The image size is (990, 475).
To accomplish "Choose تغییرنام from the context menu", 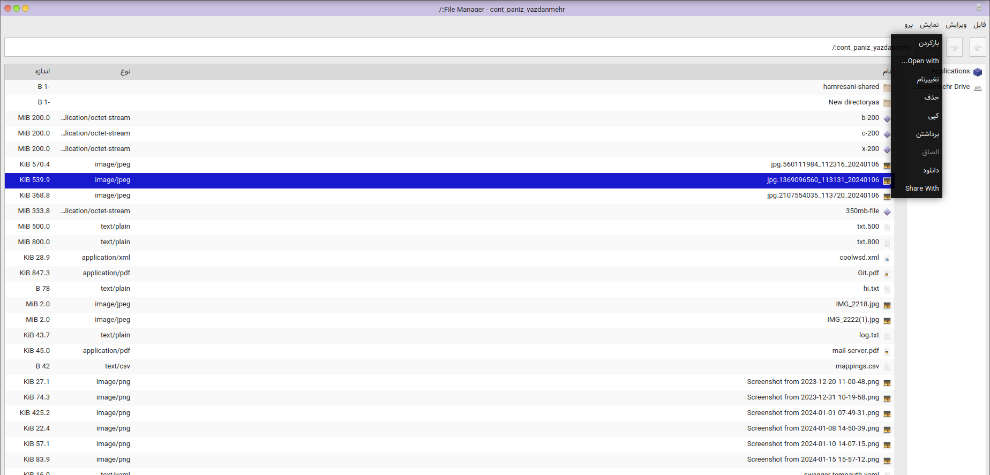I will click(917, 79).
